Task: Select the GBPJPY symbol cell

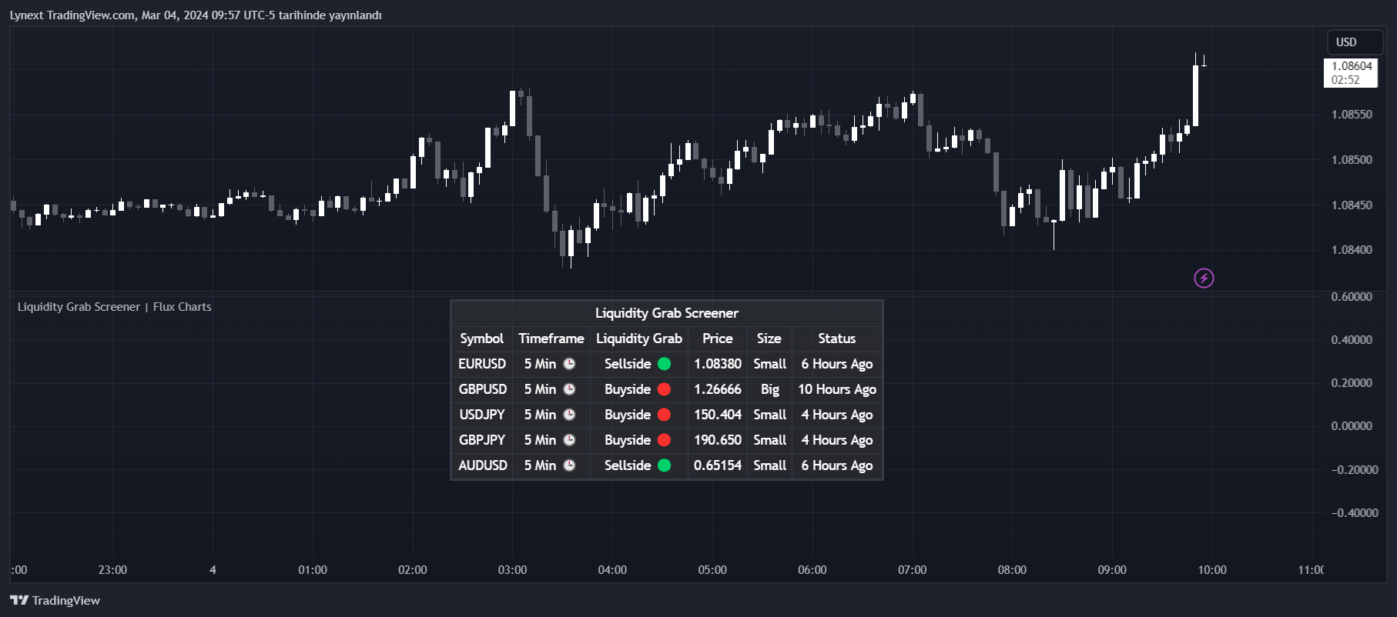Action: pyautogui.click(x=482, y=440)
